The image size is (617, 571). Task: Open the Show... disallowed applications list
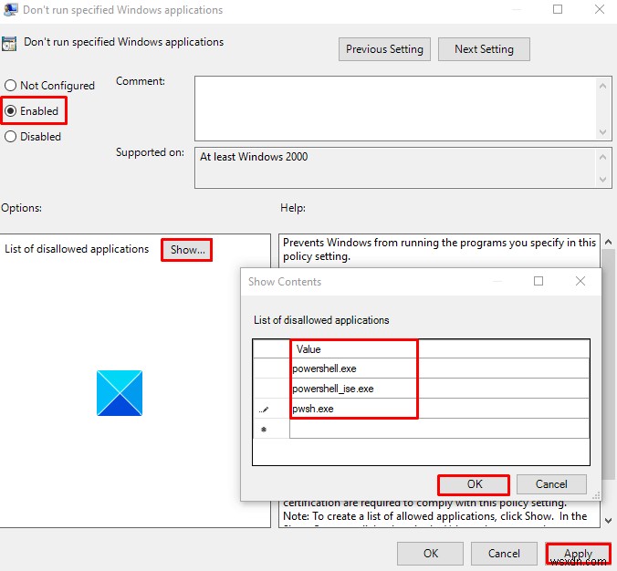[187, 250]
